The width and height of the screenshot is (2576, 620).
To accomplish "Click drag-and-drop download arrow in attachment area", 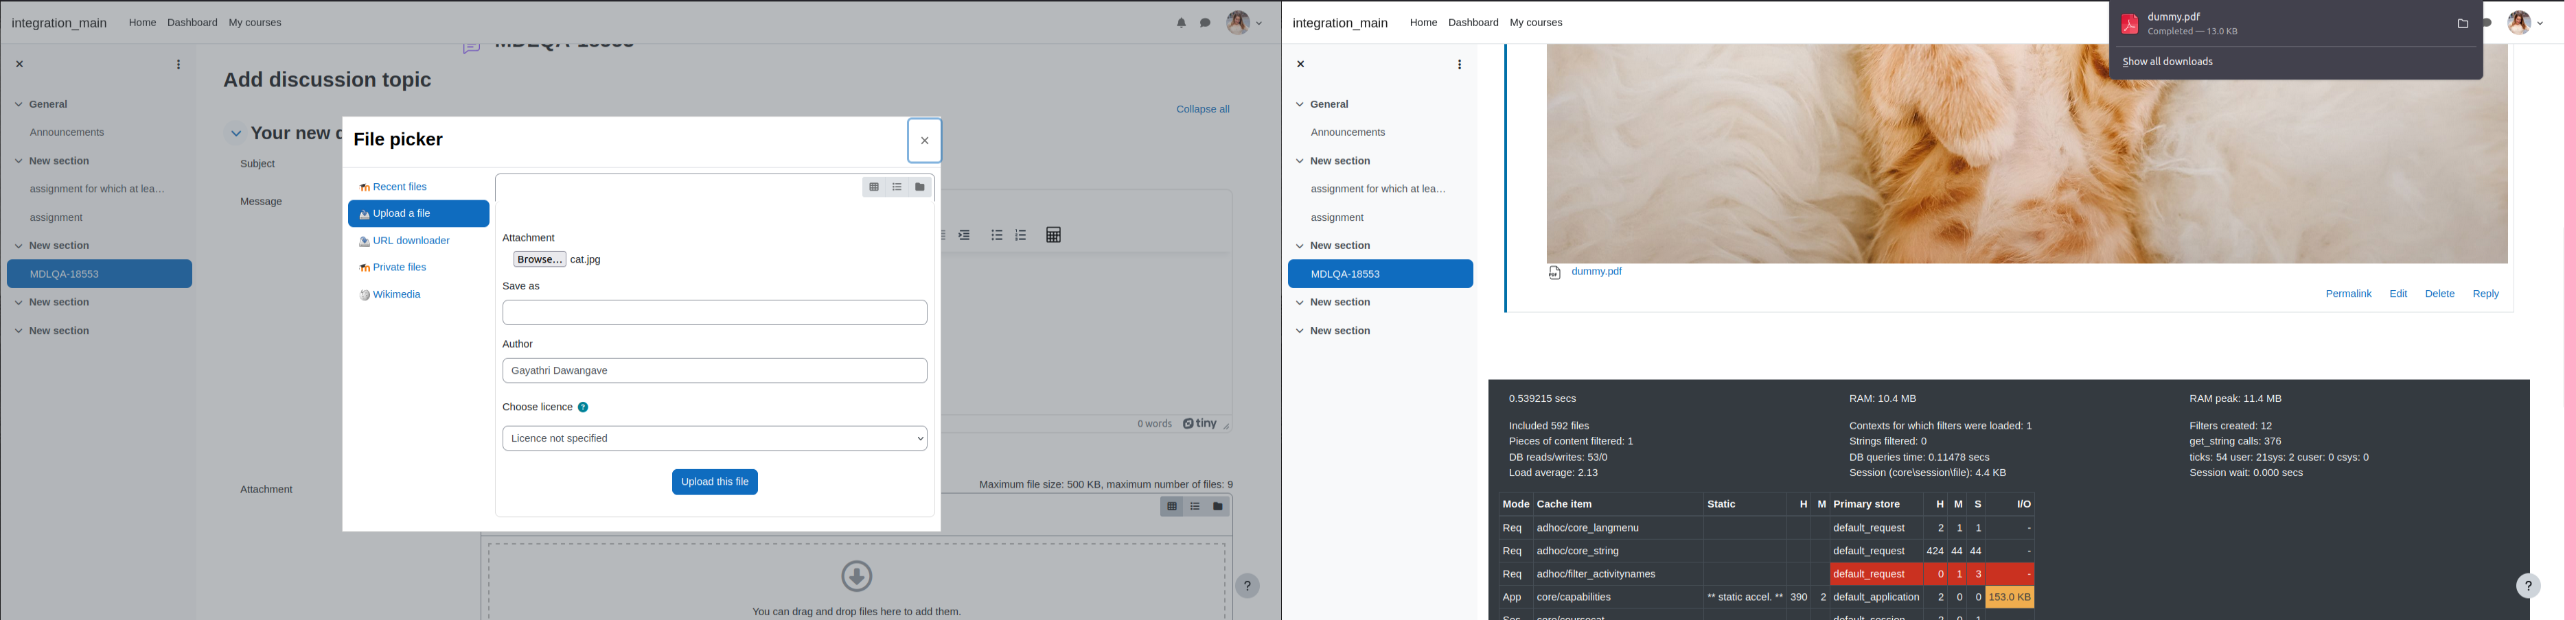I will coord(857,576).
